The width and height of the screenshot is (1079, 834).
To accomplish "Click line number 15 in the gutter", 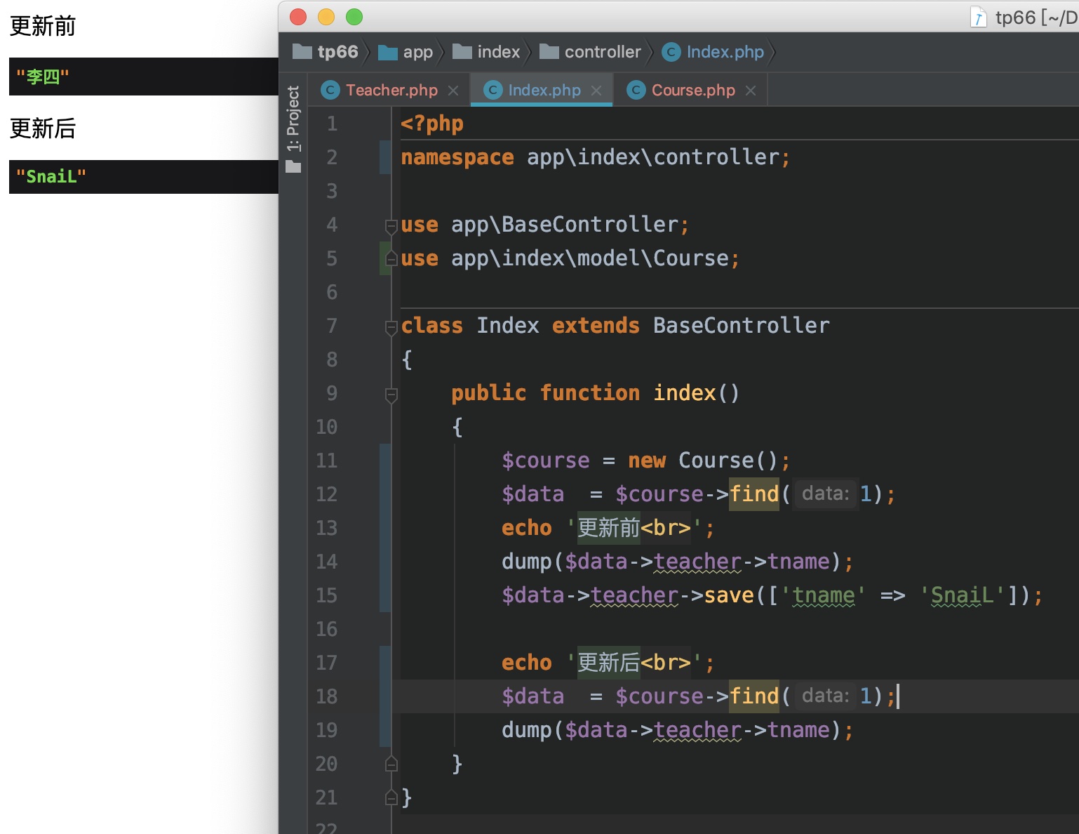I will click(x=326, y=595).
